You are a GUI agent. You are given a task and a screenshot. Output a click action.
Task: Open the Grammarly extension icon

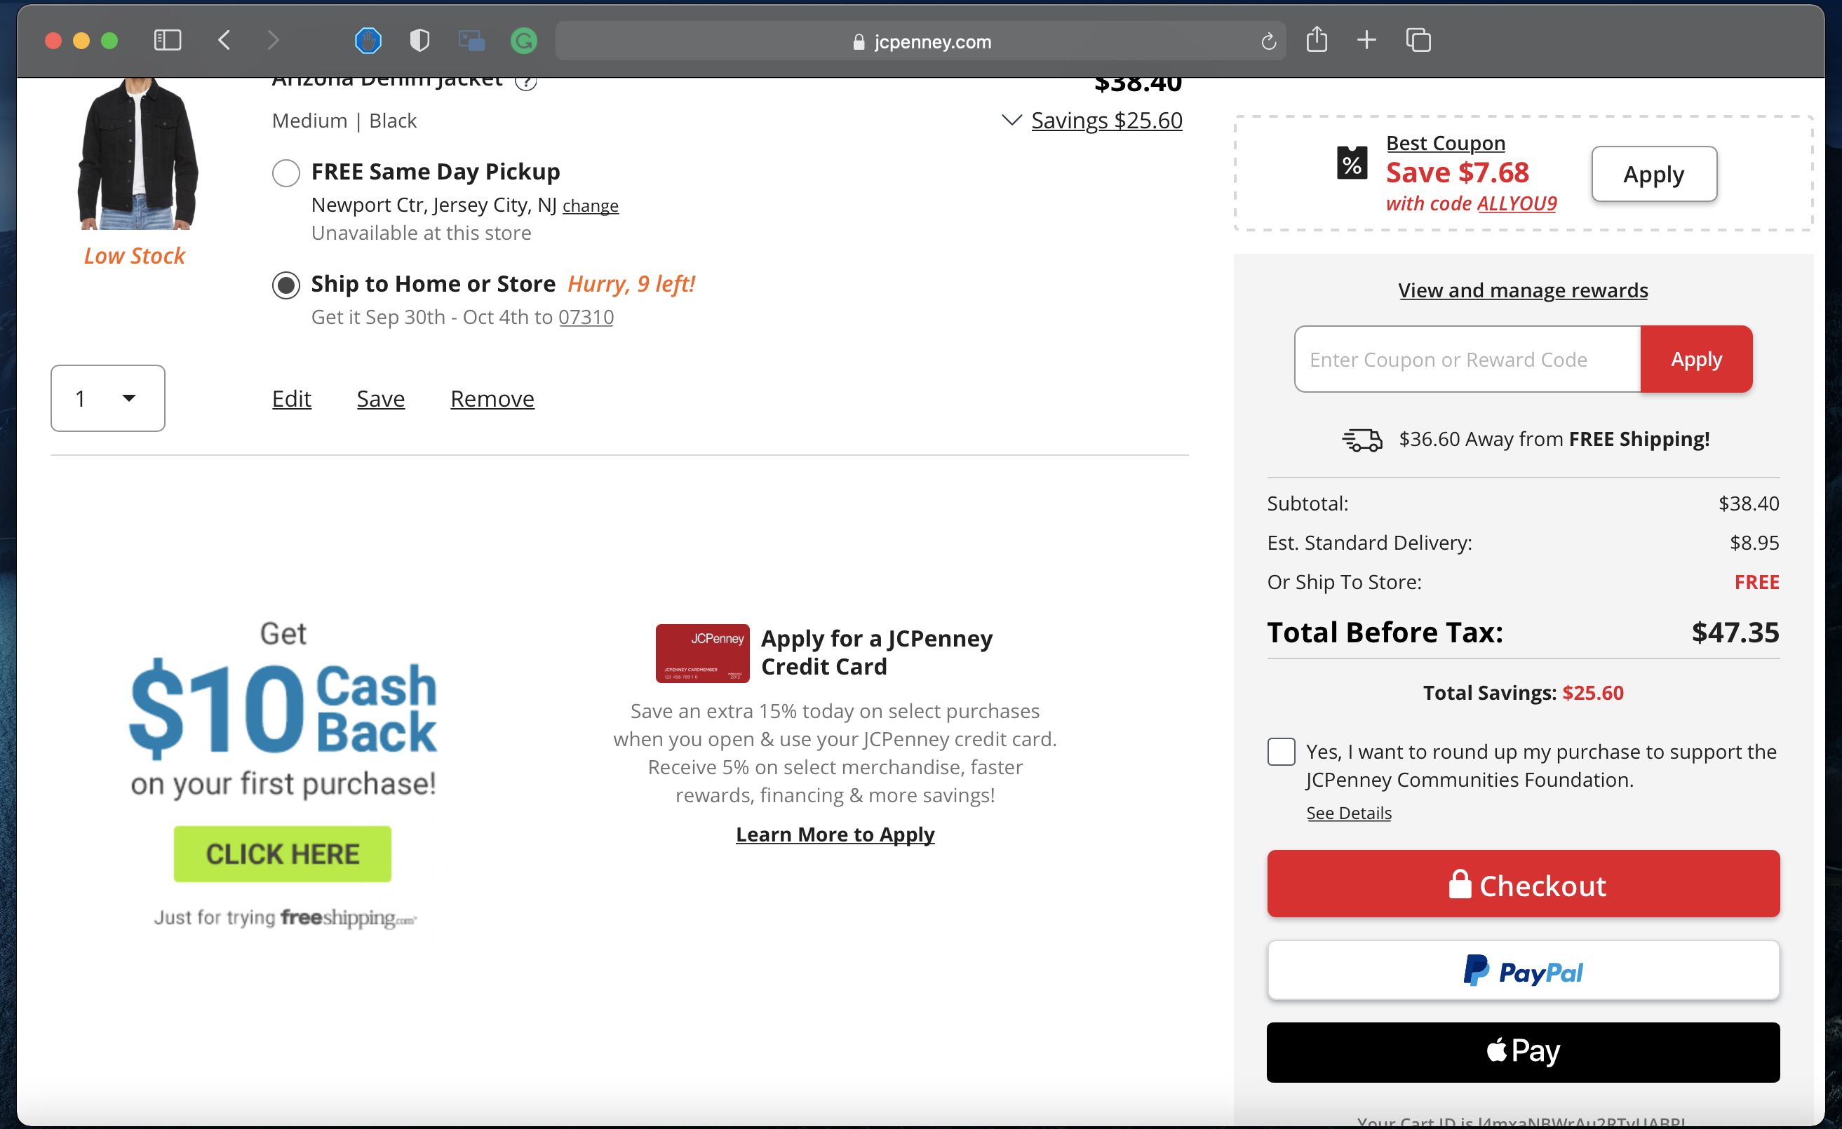coord(524,41)
